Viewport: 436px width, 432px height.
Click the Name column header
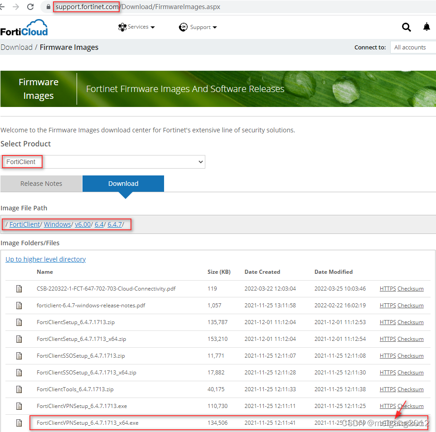tap(45, 272)
